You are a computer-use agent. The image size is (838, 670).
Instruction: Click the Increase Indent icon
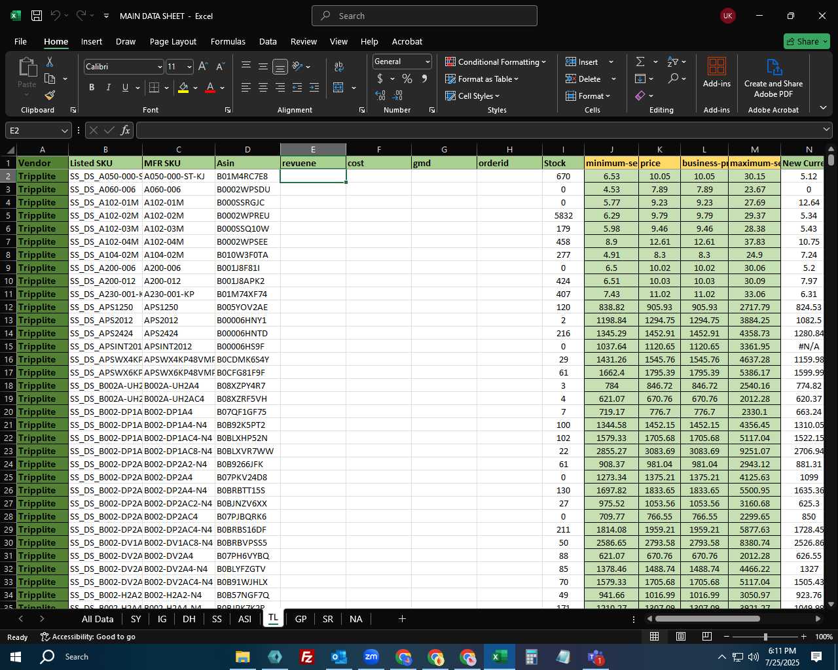point(314,87)
